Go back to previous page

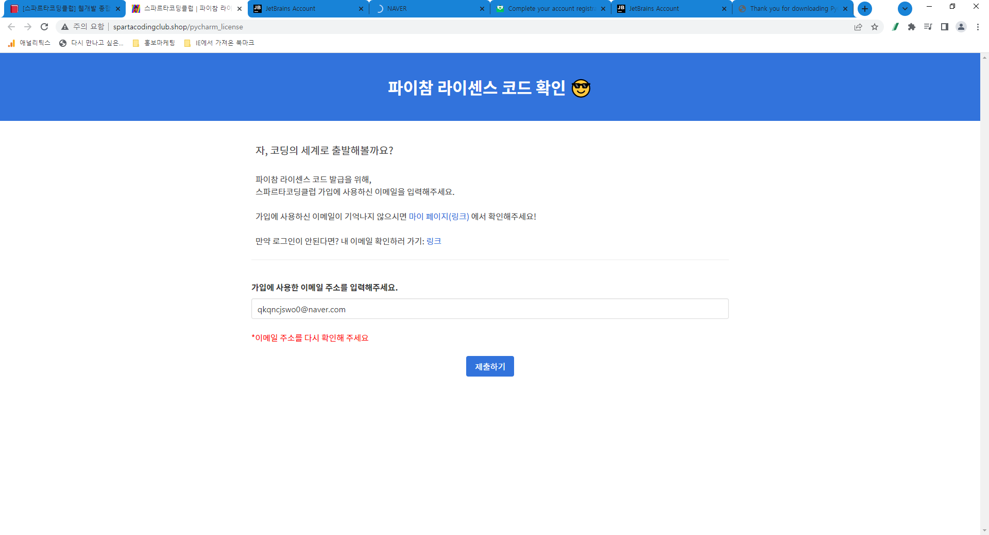(11, 27)
